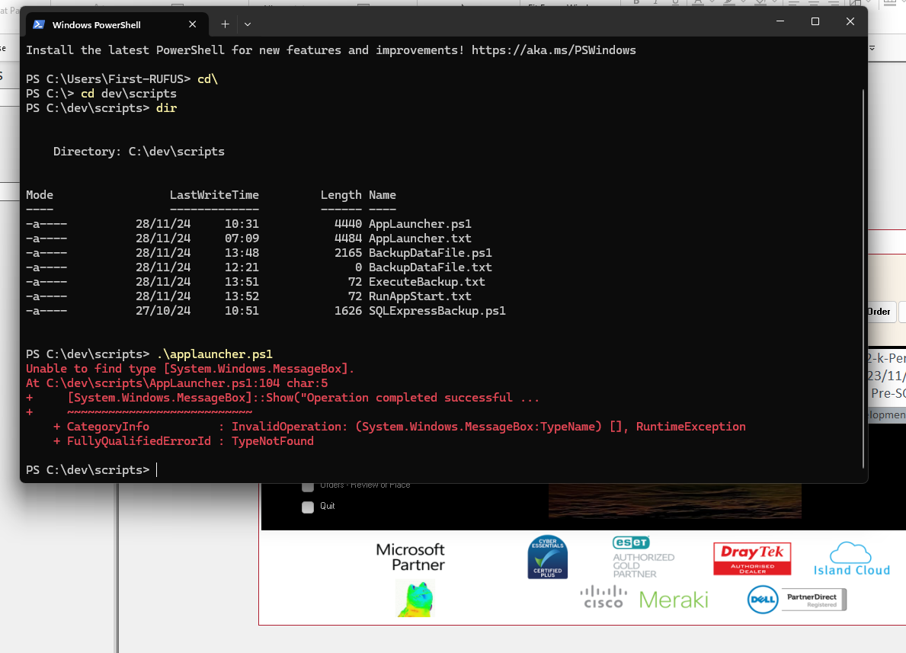
Task: Click the 'dir' command text
Action: tap(166, 109)
